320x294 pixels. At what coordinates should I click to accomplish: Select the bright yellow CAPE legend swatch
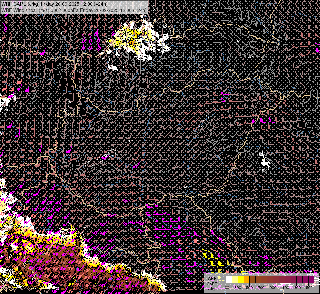pos(241,279)
